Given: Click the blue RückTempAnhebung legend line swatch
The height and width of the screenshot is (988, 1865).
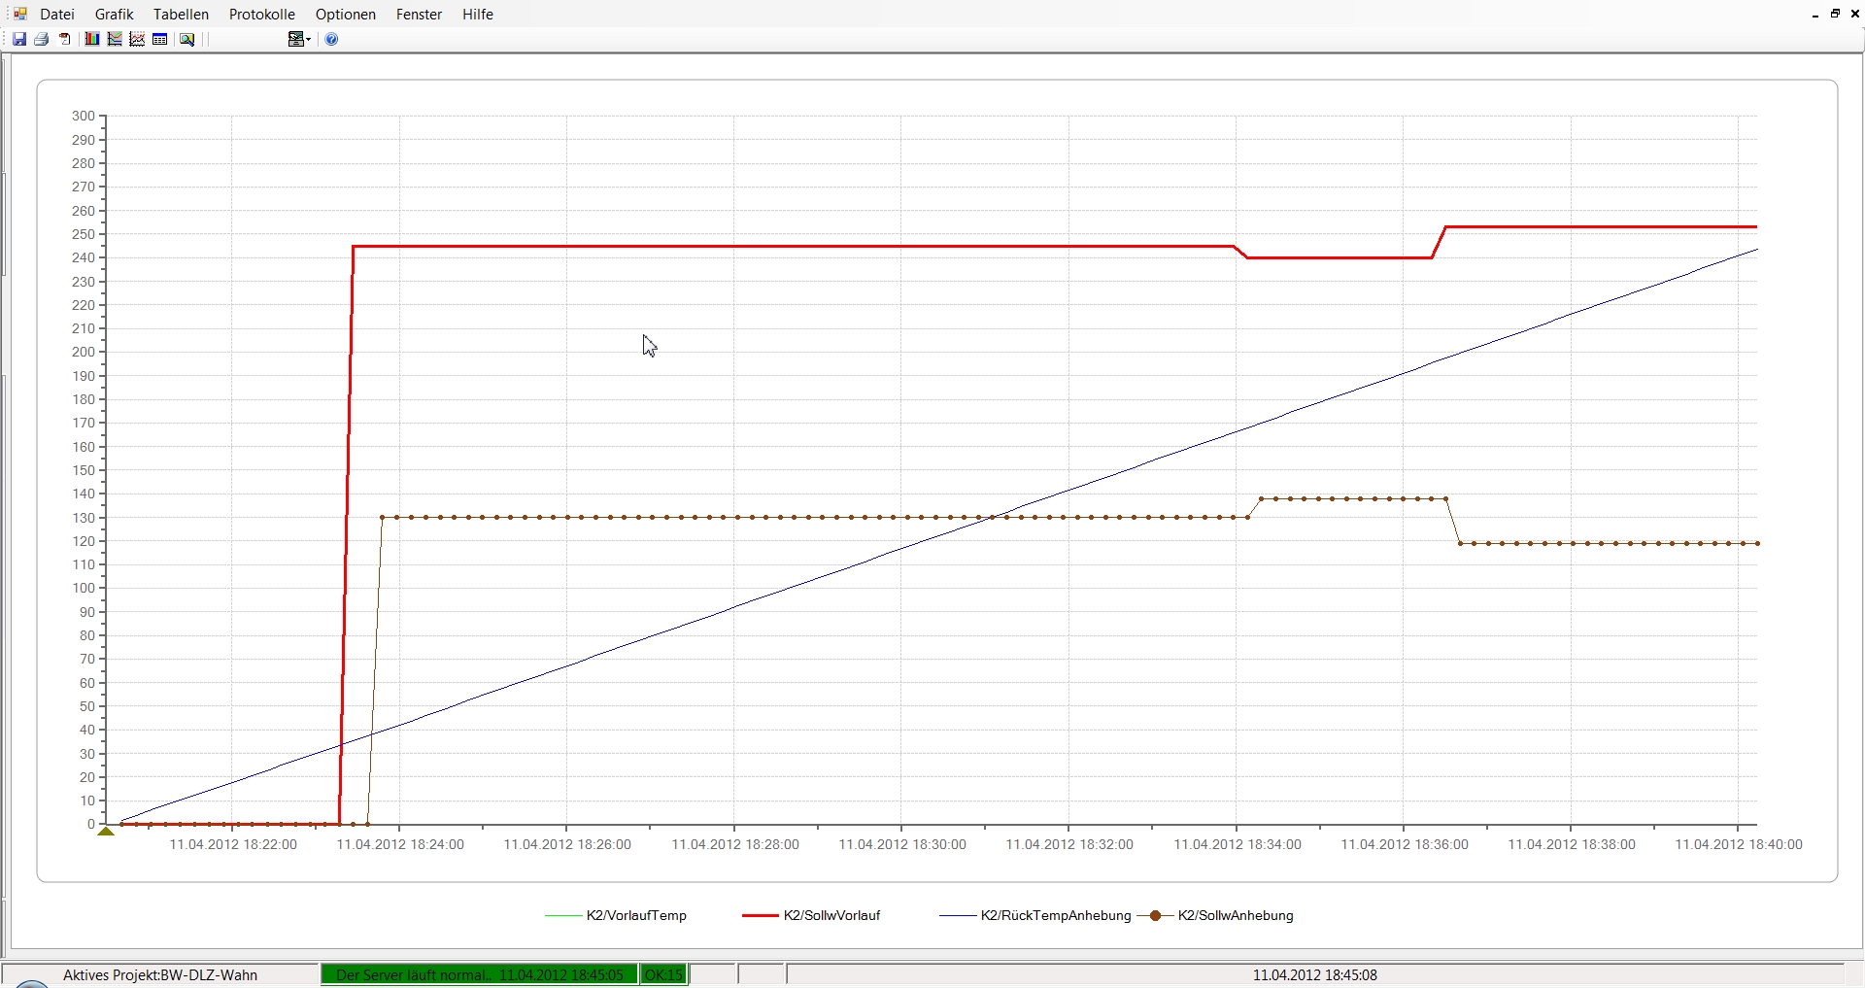Looking at the screenshot, I should click(x=958, y=916).
